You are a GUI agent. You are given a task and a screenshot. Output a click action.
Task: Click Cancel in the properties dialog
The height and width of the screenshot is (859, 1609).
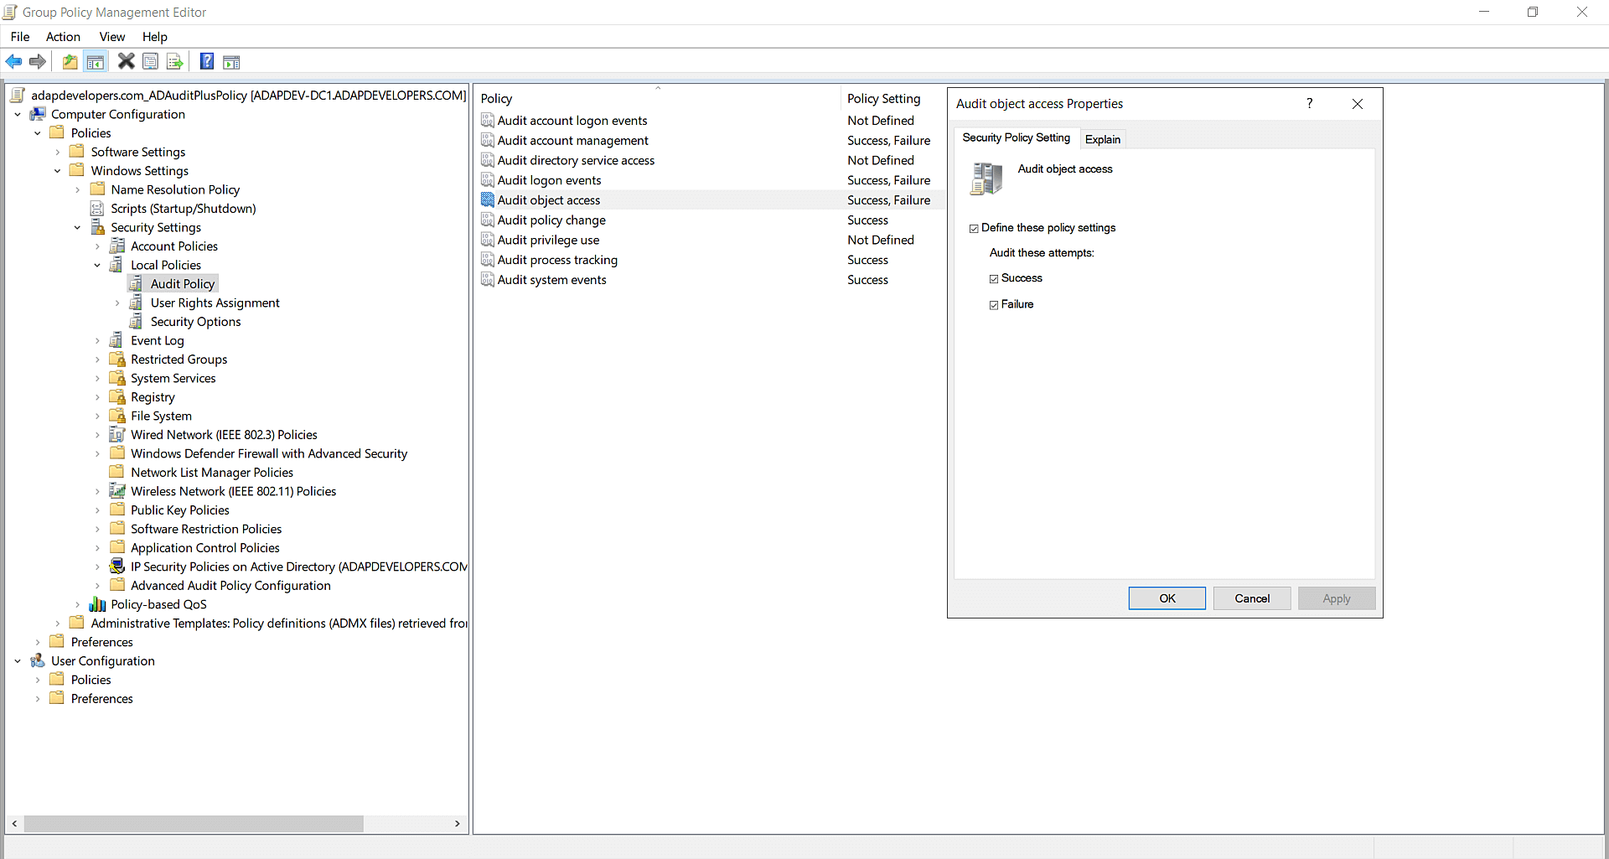(1252, 598)
